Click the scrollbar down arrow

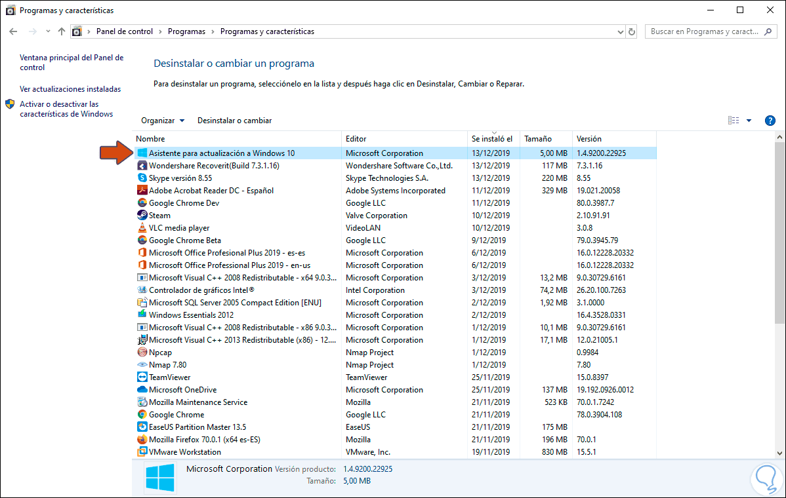click(779, 453)
